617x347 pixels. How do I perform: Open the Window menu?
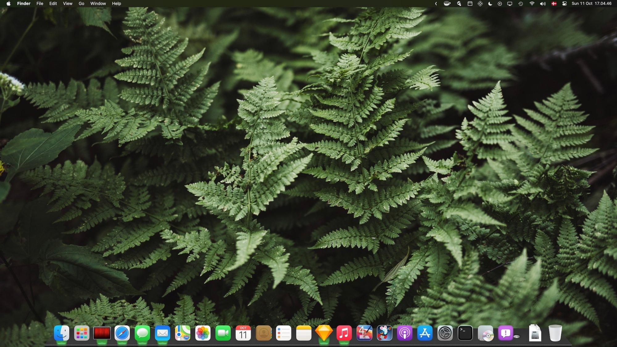click(98, 4)
